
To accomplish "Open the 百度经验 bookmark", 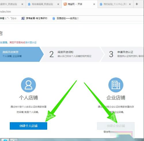I will point(66,18).
